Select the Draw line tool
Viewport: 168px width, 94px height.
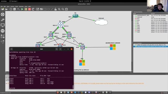click(x=52, y=9)
